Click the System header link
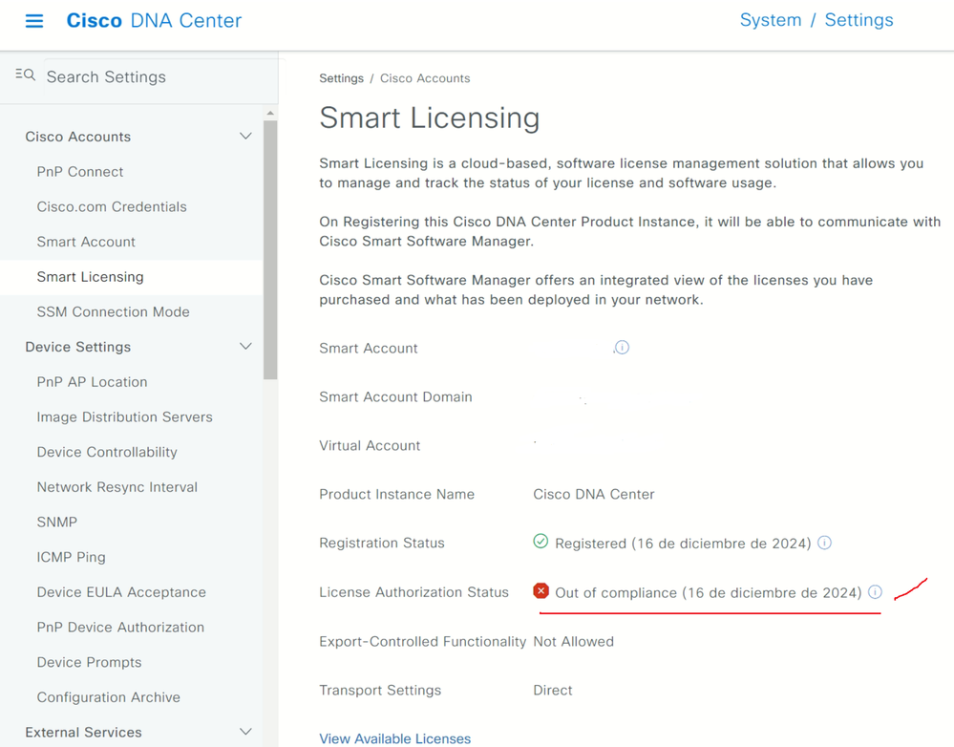Viewport: 954px width, 747px height. tap(771, 20)
